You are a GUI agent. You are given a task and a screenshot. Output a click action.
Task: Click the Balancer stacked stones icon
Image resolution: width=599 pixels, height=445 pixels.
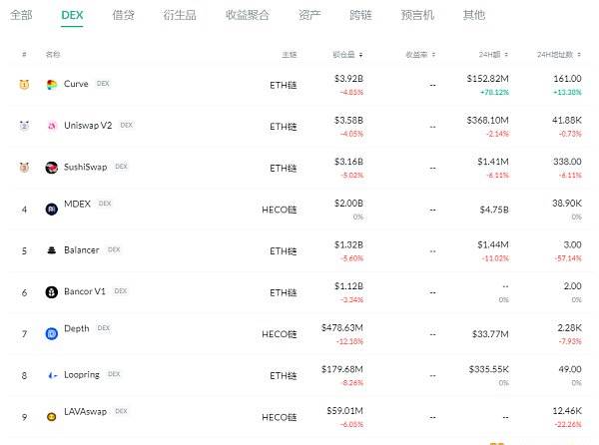click(52, 250)
